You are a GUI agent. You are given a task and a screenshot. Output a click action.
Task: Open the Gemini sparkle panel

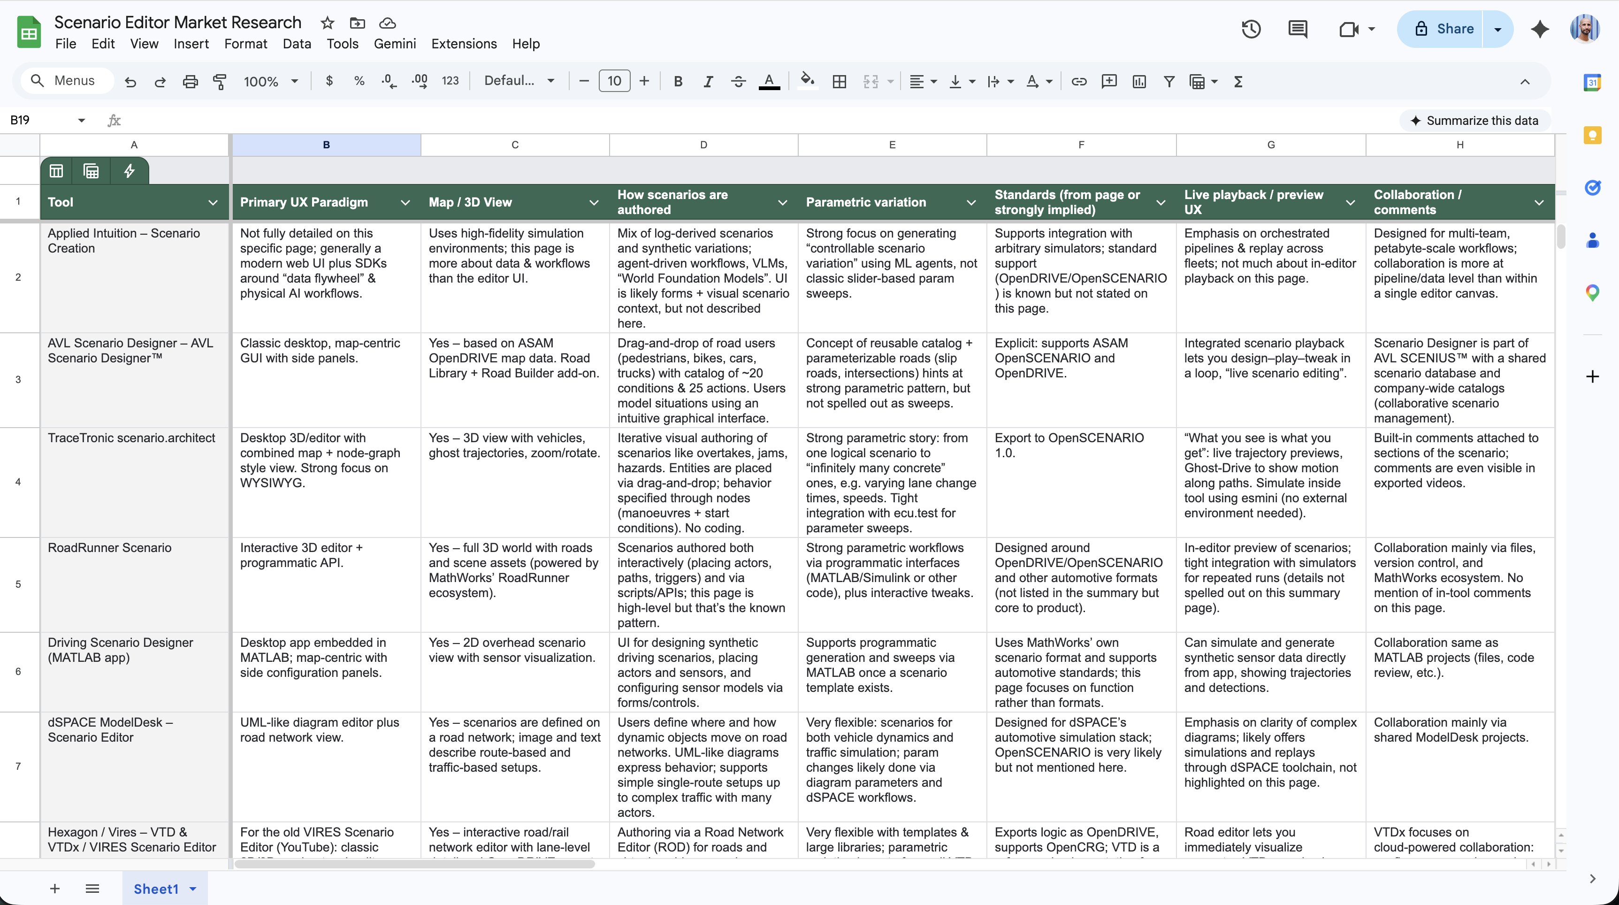(x=1540, y=29)
